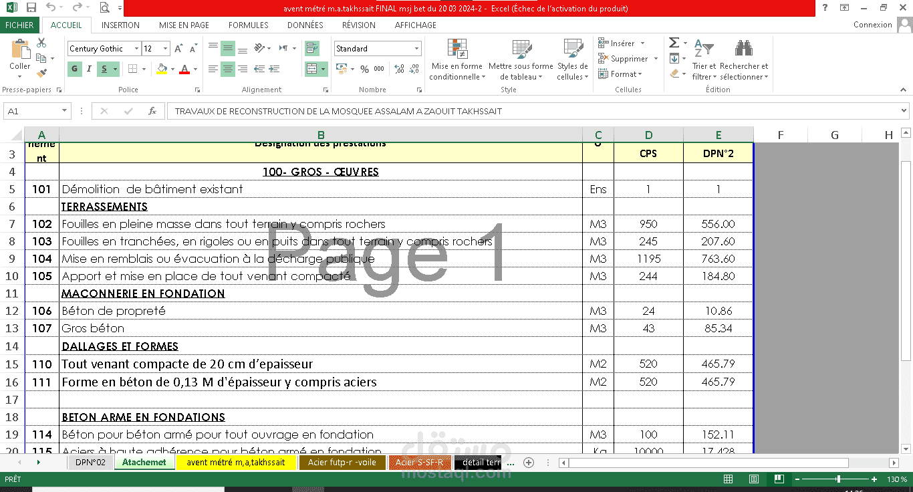Toggle bold G formatting

click(x=74, y=69)
